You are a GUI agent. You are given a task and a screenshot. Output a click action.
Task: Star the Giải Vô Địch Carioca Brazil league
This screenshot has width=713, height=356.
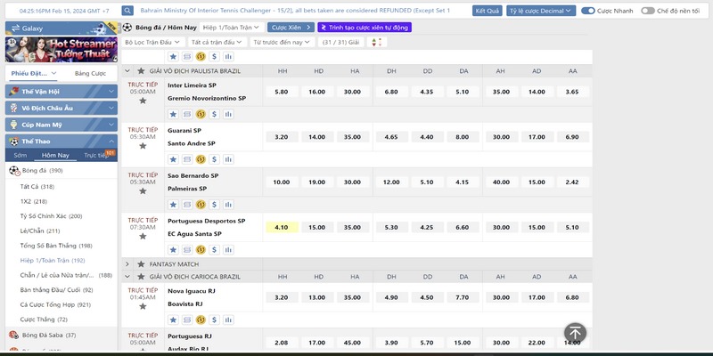click(141, 277)
